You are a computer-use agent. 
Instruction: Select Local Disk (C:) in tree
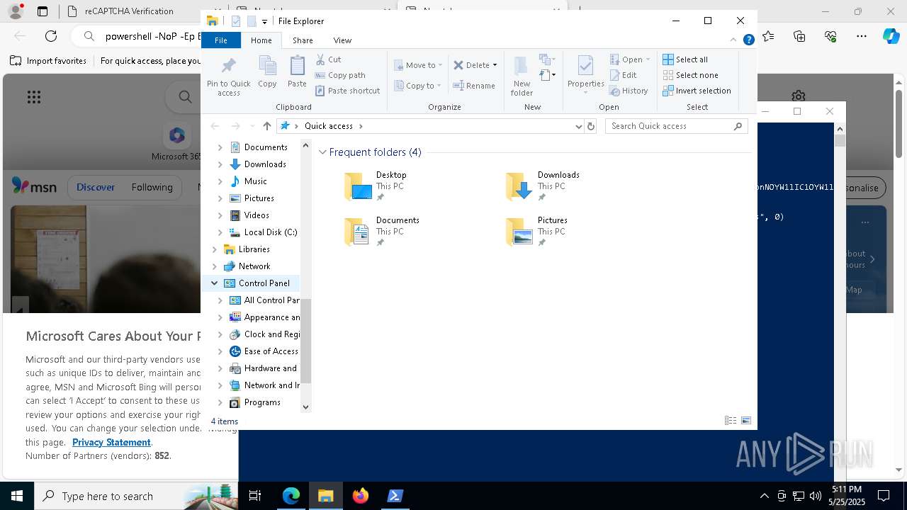tap(271, 232)
